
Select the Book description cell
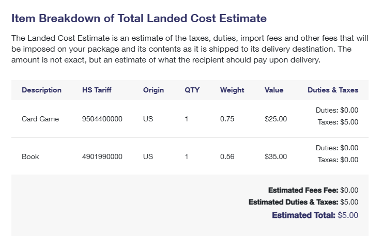coord(30,156)
